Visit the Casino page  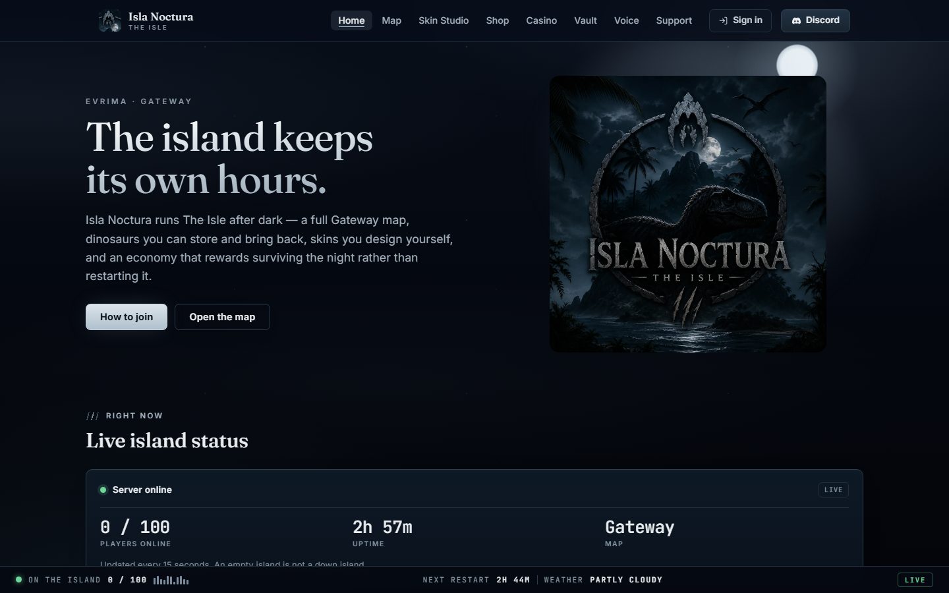[x=541, y=20]
